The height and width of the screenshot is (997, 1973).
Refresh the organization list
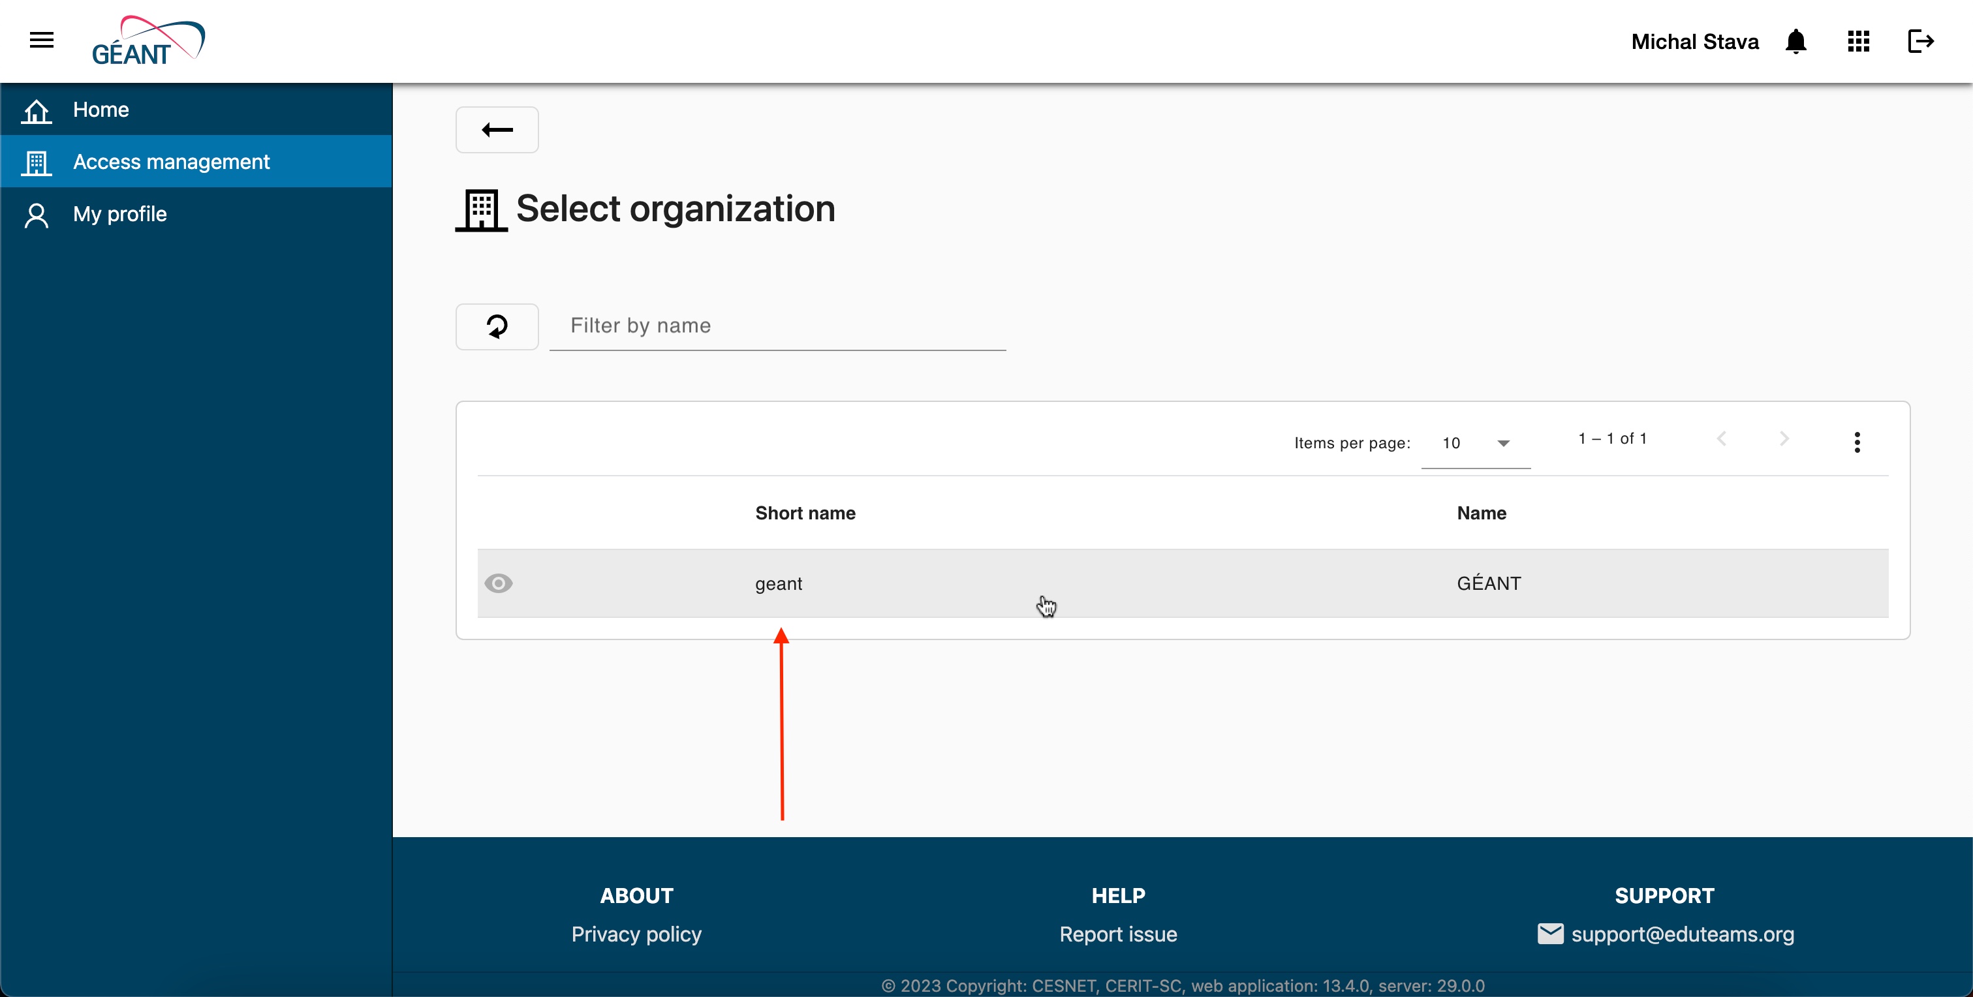click(x=497, y=327)
